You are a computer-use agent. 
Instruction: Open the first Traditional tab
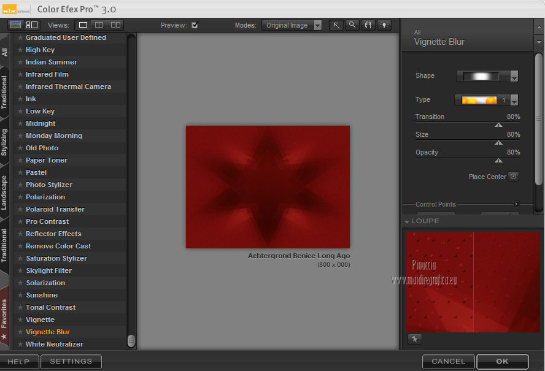pos(4,93)
